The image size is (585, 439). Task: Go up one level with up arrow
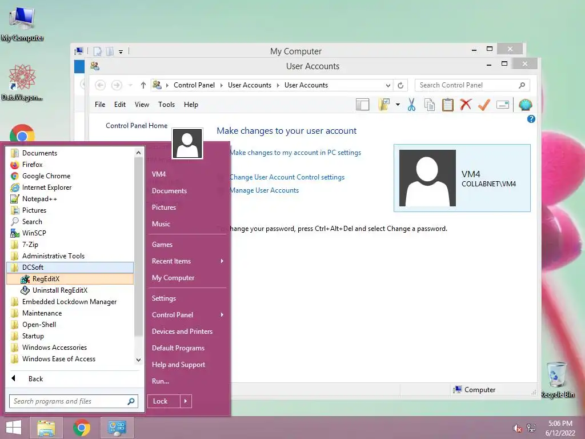click(143, 86)
